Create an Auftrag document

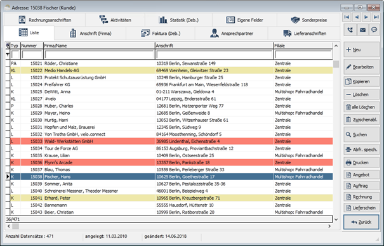[x=362, y=186]
